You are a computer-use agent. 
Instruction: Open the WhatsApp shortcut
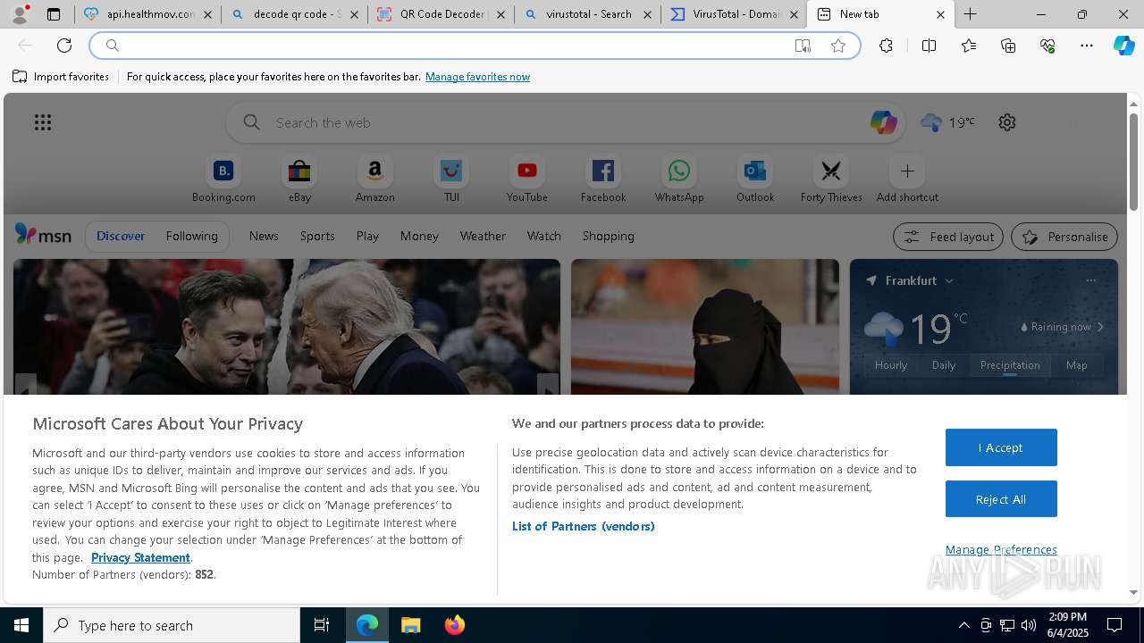point(679,179)
